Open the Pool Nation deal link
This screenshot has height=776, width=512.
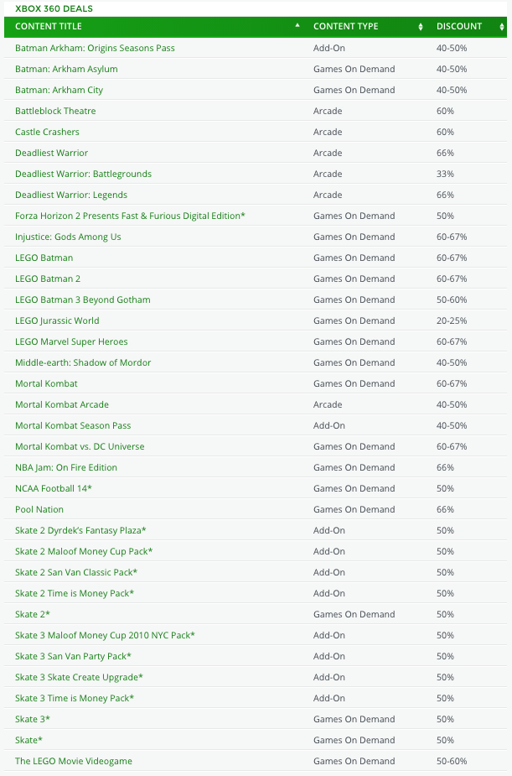[x=39, y=509]
